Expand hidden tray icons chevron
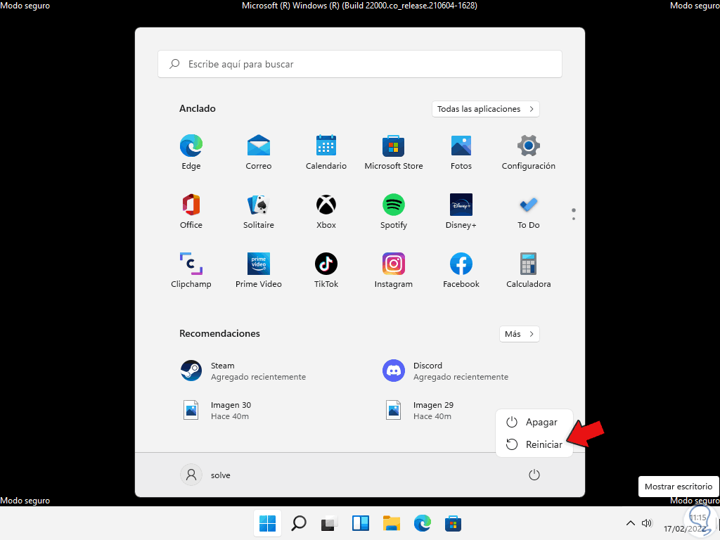Viewport: 720px width, 540px height. tap(631, 523)
